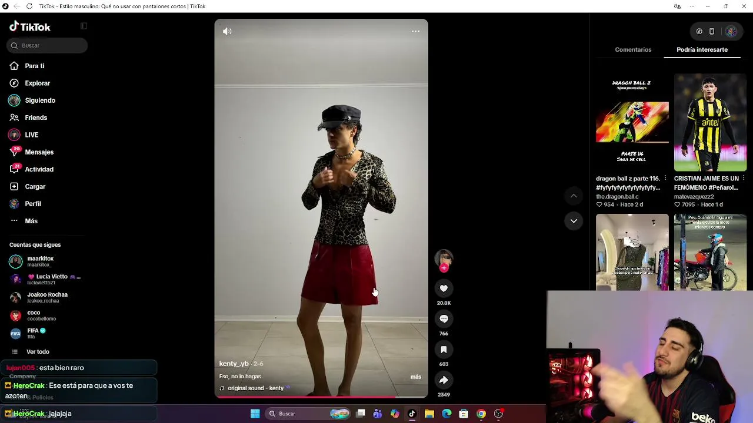753x423 pixels.
Task: Save the video with the bookmark icon
Action: tap(444, 350)
